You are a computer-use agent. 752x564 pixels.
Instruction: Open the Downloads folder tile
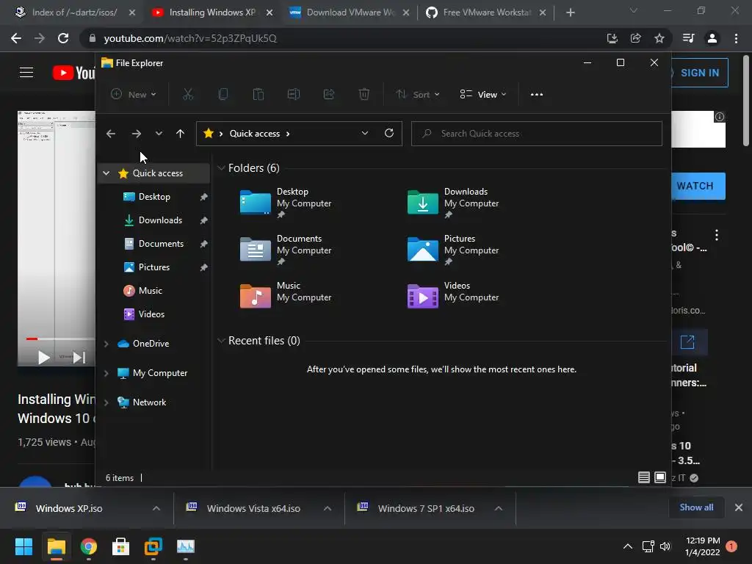(x=452, y=203)
